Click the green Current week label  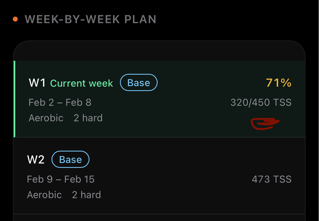tap(82, 83)
